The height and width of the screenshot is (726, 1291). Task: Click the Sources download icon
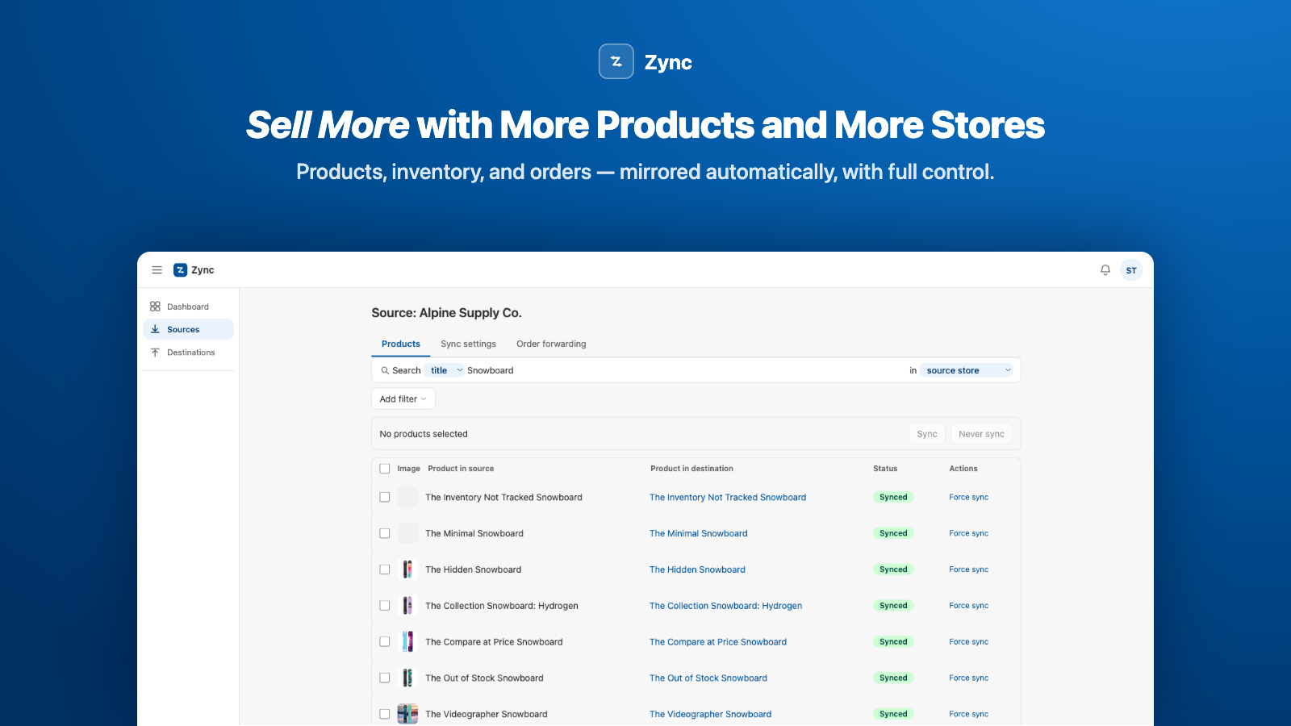(x=155, y=329)
